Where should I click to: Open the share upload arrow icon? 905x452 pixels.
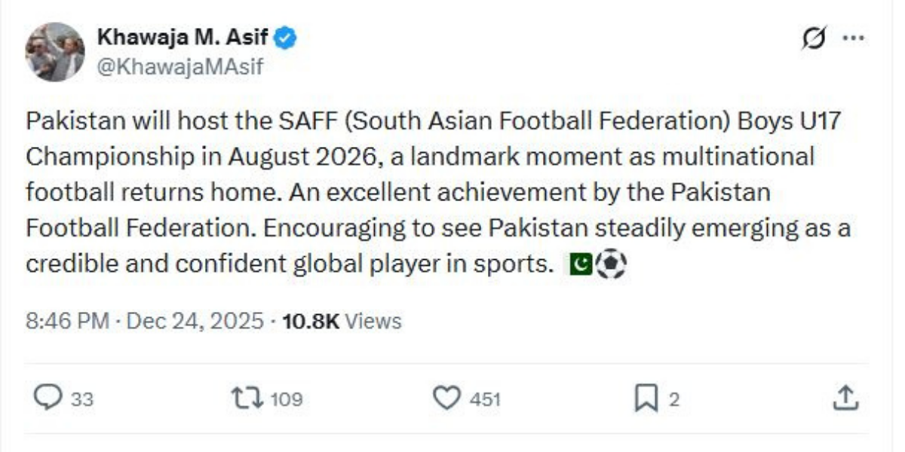pos(846,398)
